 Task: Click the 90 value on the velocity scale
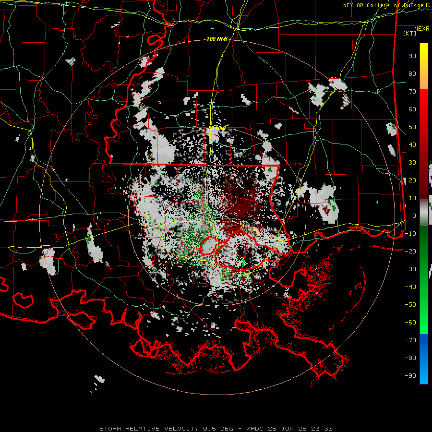(x=412, y=56)
